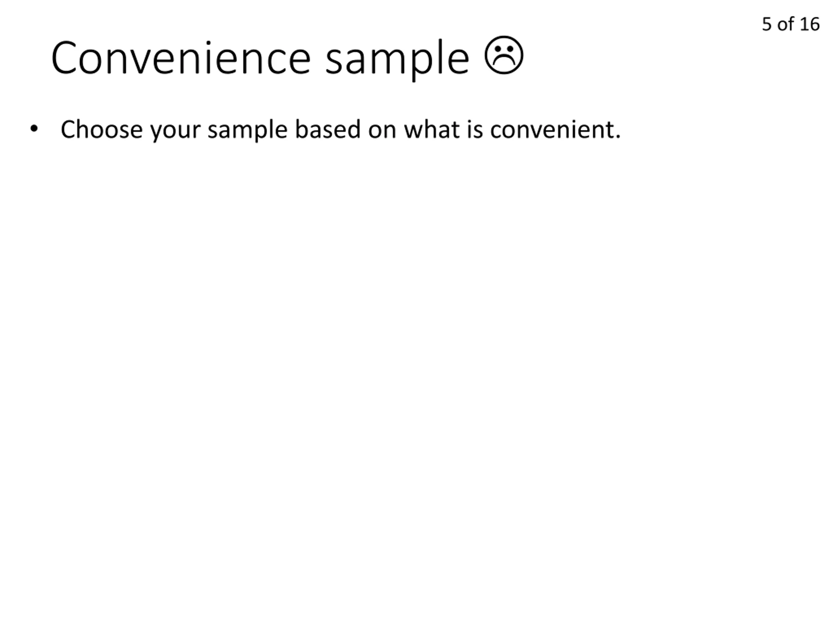
Task: Click the word "of" in the slide counter
Action: click(785, 24)
